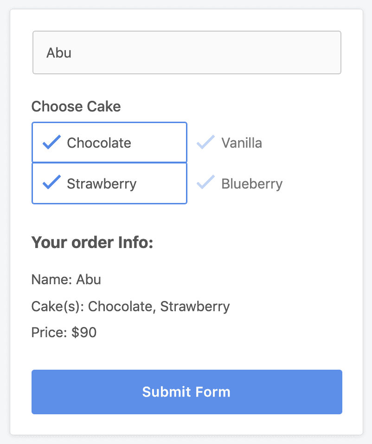Click the "Choose Cake" section heading
372x444 pixels.
(x=76, y=106)
